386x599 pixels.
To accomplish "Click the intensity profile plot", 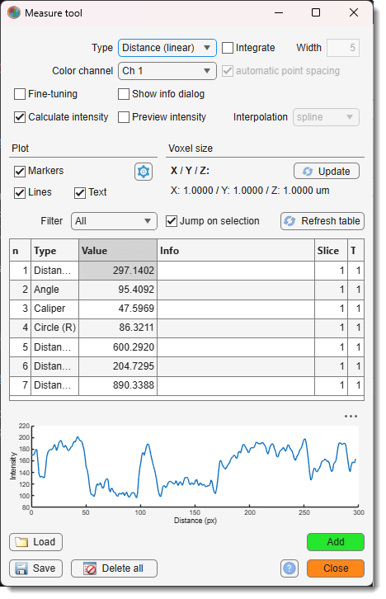I will 195,466.
